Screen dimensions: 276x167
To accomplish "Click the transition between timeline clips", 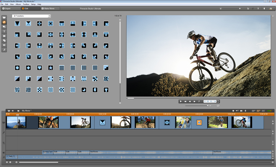I will tap(102, 122).
